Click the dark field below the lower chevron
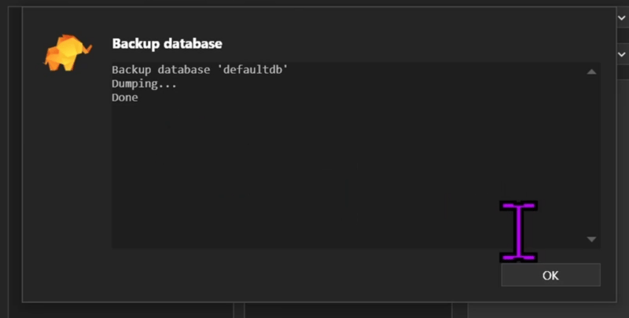The height and width of the screenshot is (318, 629). pyautogui.click(x=623, y=72)
